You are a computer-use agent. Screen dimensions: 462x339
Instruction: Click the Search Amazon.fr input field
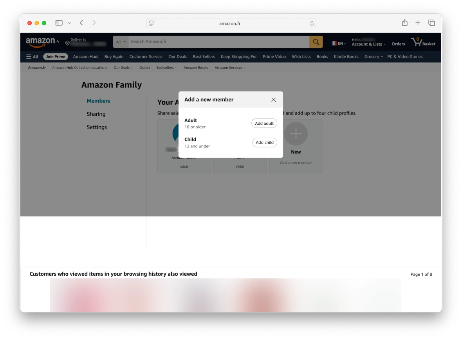point(219,42)
